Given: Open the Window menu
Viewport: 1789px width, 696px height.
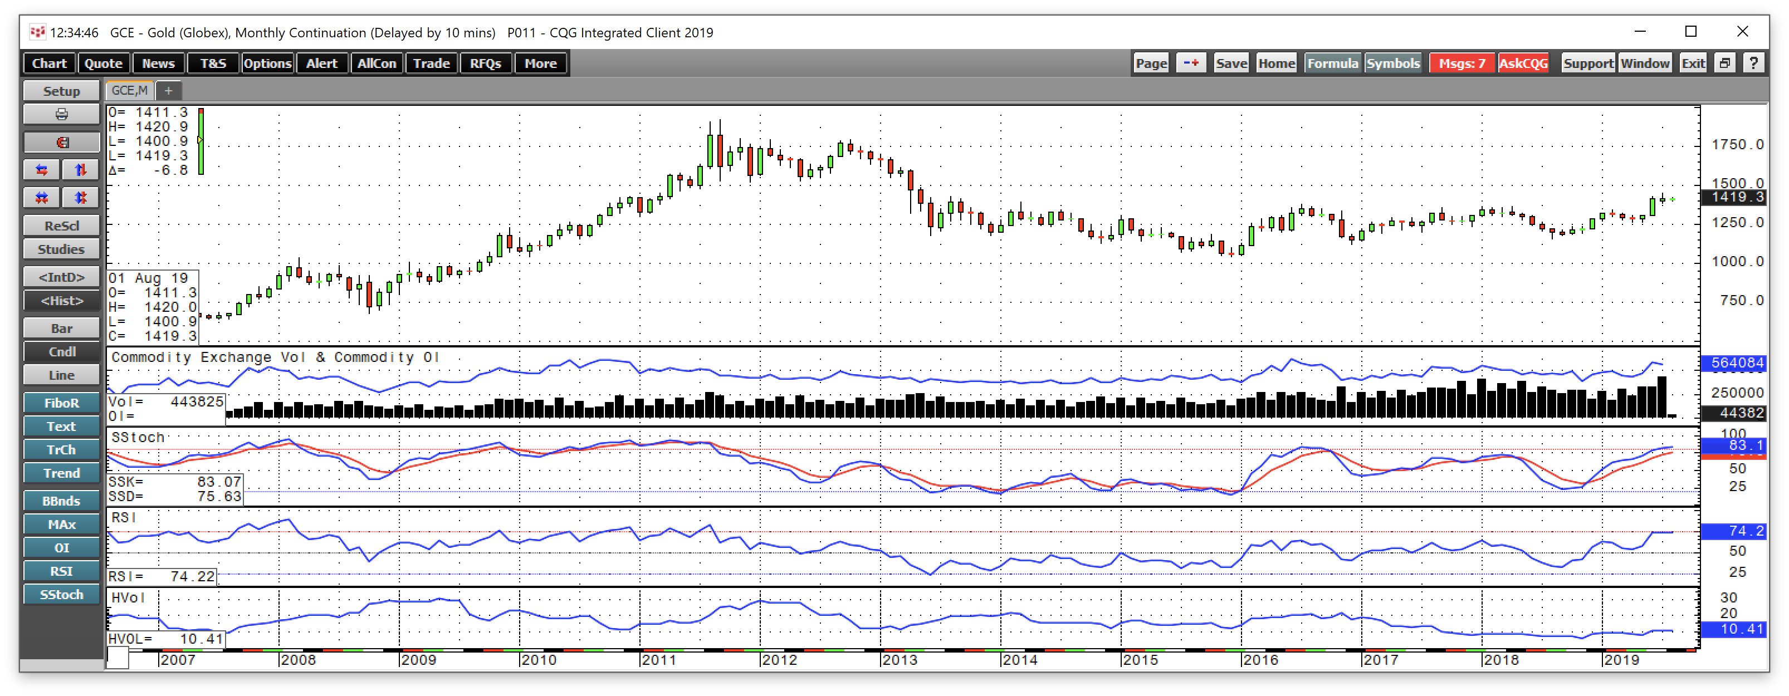Looking at the screenshot, I should pos(1645,63).
